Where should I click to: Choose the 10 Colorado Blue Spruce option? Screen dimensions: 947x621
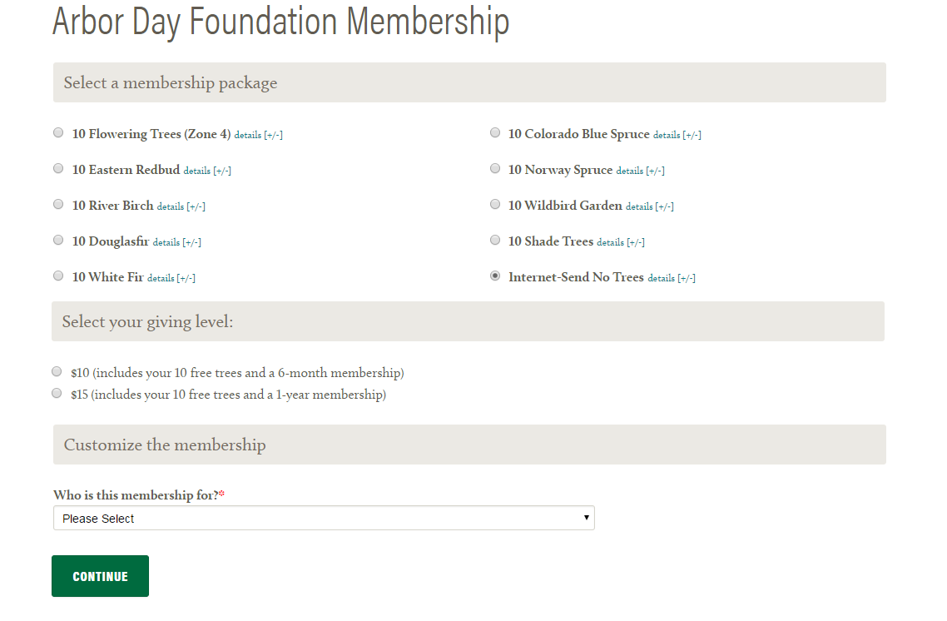[494, 133]
